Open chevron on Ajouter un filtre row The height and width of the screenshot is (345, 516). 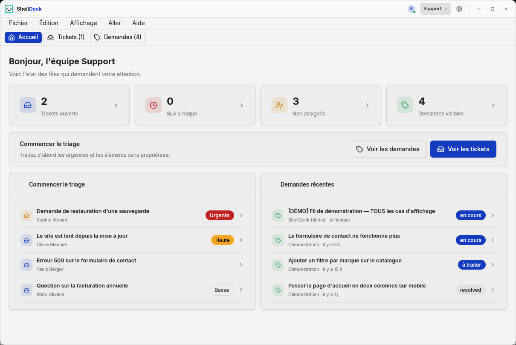coord(493,264)
